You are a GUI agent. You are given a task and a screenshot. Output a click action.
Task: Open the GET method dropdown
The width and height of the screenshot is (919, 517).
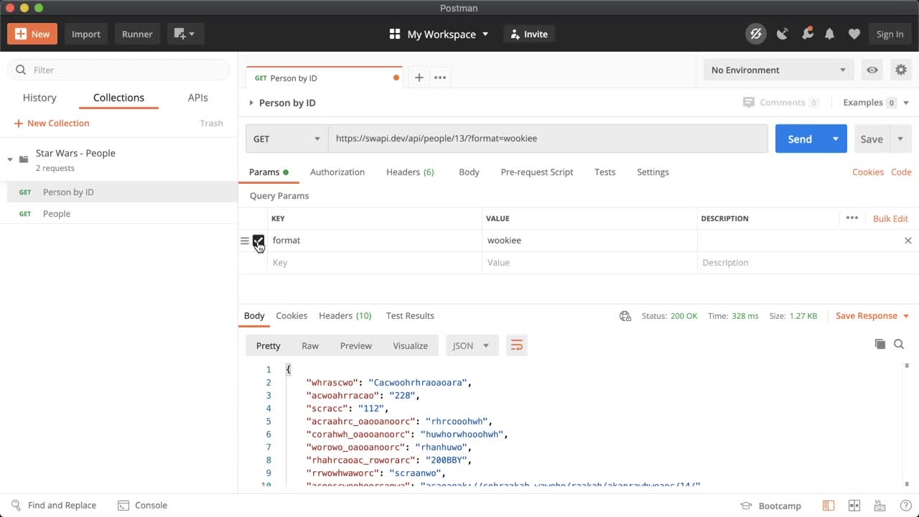tap(286, 139)
